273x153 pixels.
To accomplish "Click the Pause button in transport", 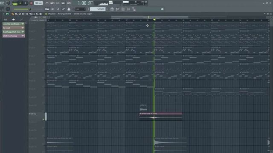I will (x=20, y=3).
